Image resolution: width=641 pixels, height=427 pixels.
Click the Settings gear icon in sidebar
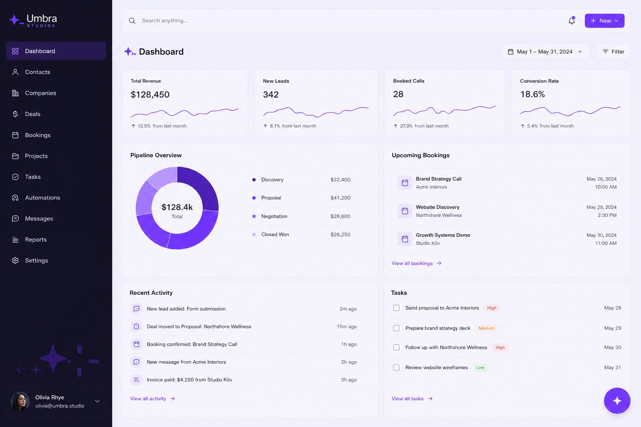pos(15,260)
